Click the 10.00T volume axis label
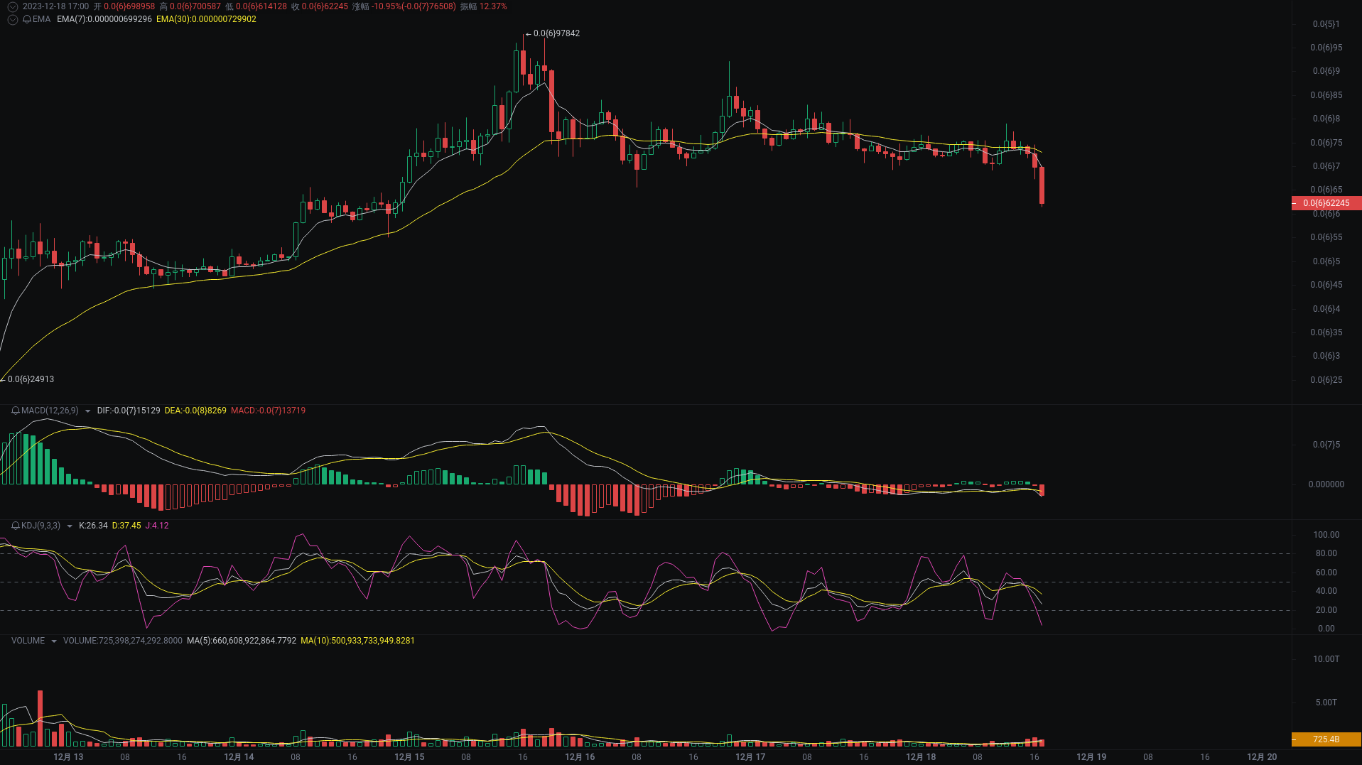Image resolution: width=1362 pixels, height=765 pixels. 1326,659
